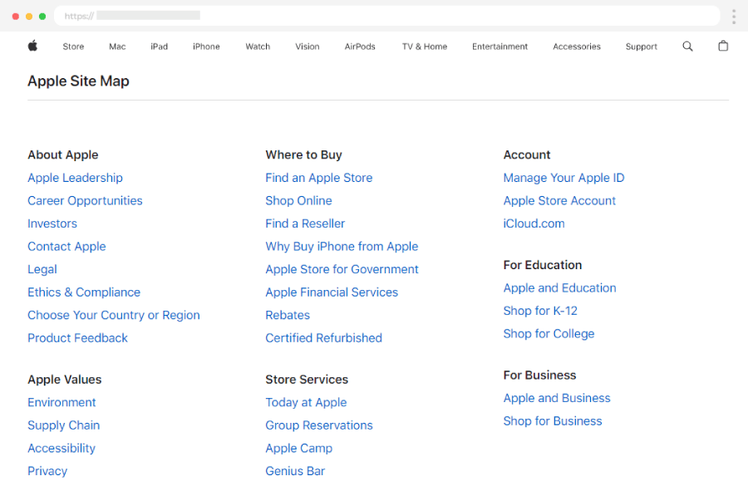Open the Entertainment navigation item
Screen dimensions: 748x486
click(x=499, y=47)
